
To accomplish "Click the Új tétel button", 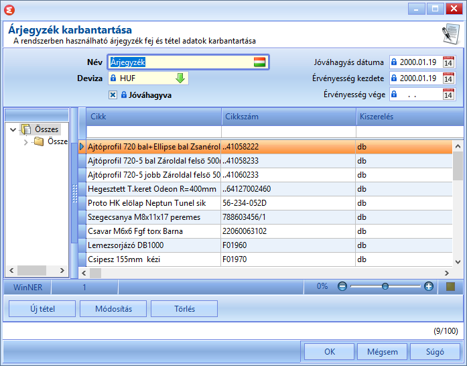I will 42,309.
